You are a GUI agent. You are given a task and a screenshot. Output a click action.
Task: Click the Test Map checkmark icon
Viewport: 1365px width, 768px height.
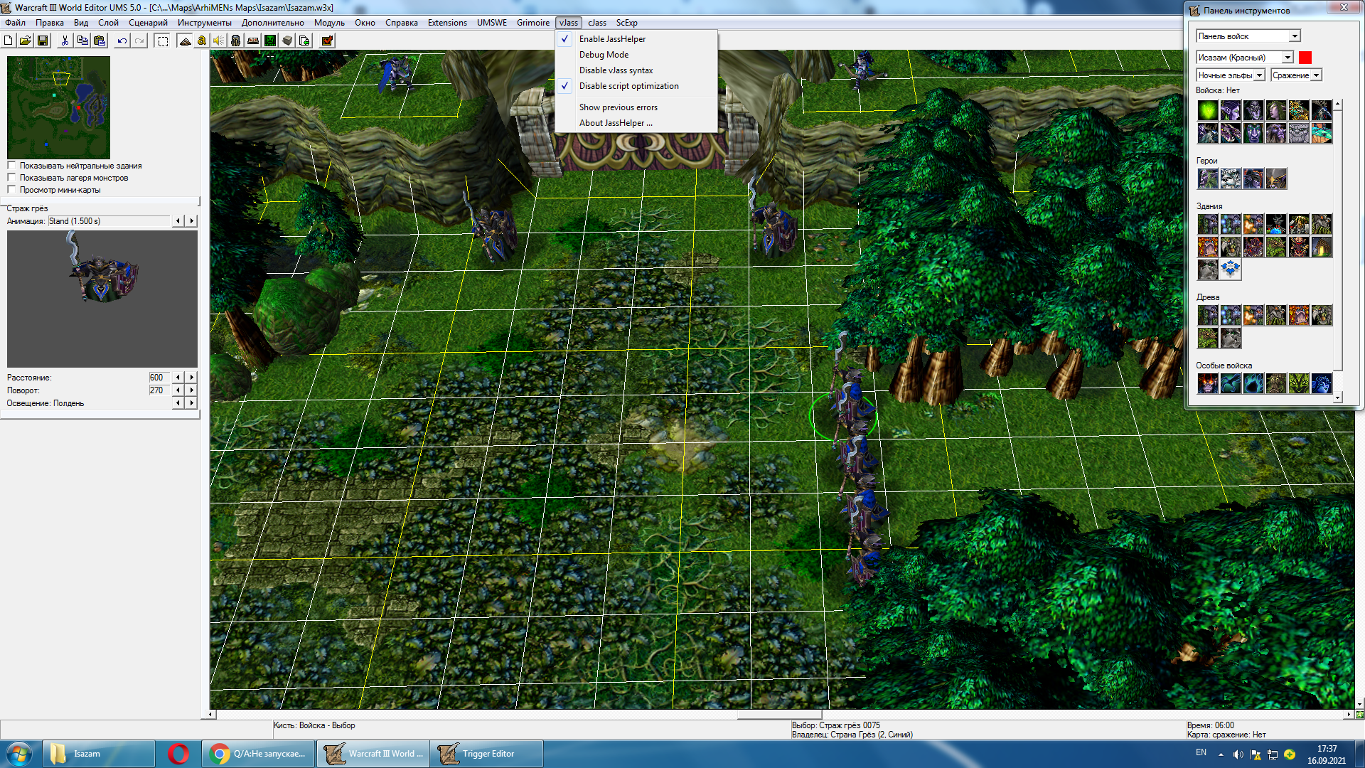click(x=328, y=41)
